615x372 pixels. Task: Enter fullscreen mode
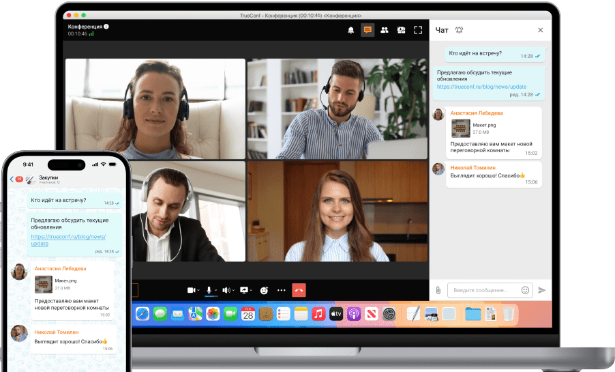[x=418, y=30]
